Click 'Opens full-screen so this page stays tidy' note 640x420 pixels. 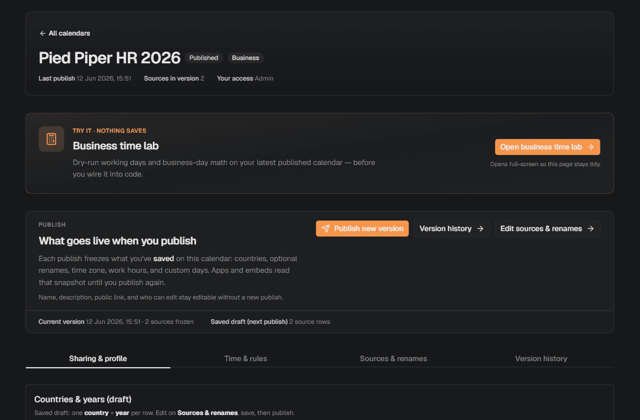pyautogui.click(x=546, y=164)
